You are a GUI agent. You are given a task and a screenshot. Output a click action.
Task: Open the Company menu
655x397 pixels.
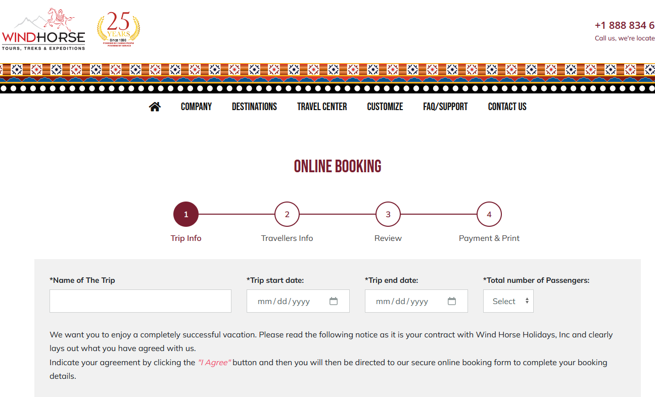pos(196,107)
